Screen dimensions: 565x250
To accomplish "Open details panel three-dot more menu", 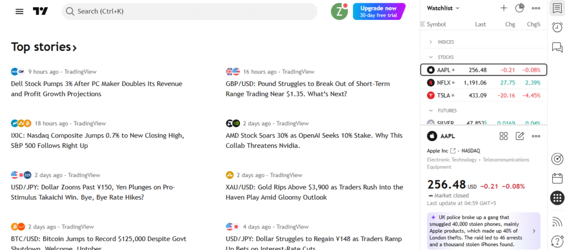I will (536, 136).
